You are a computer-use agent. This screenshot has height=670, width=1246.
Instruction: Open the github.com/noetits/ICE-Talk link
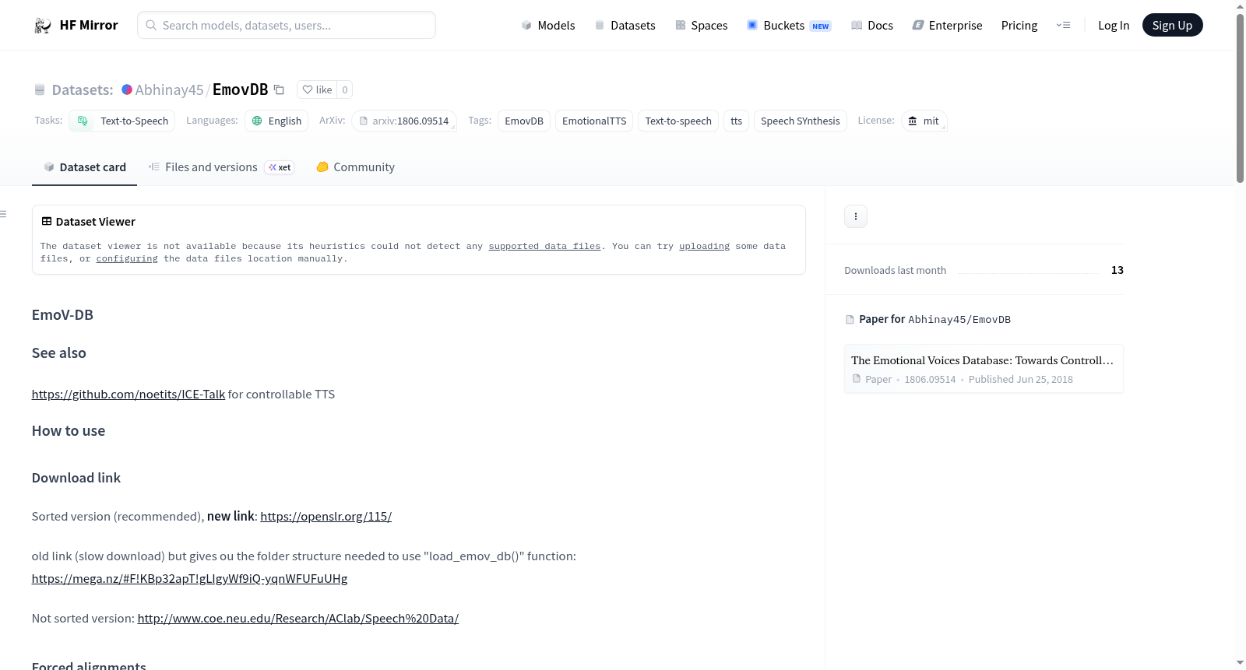pyautogui.click(x=128, y=395)
